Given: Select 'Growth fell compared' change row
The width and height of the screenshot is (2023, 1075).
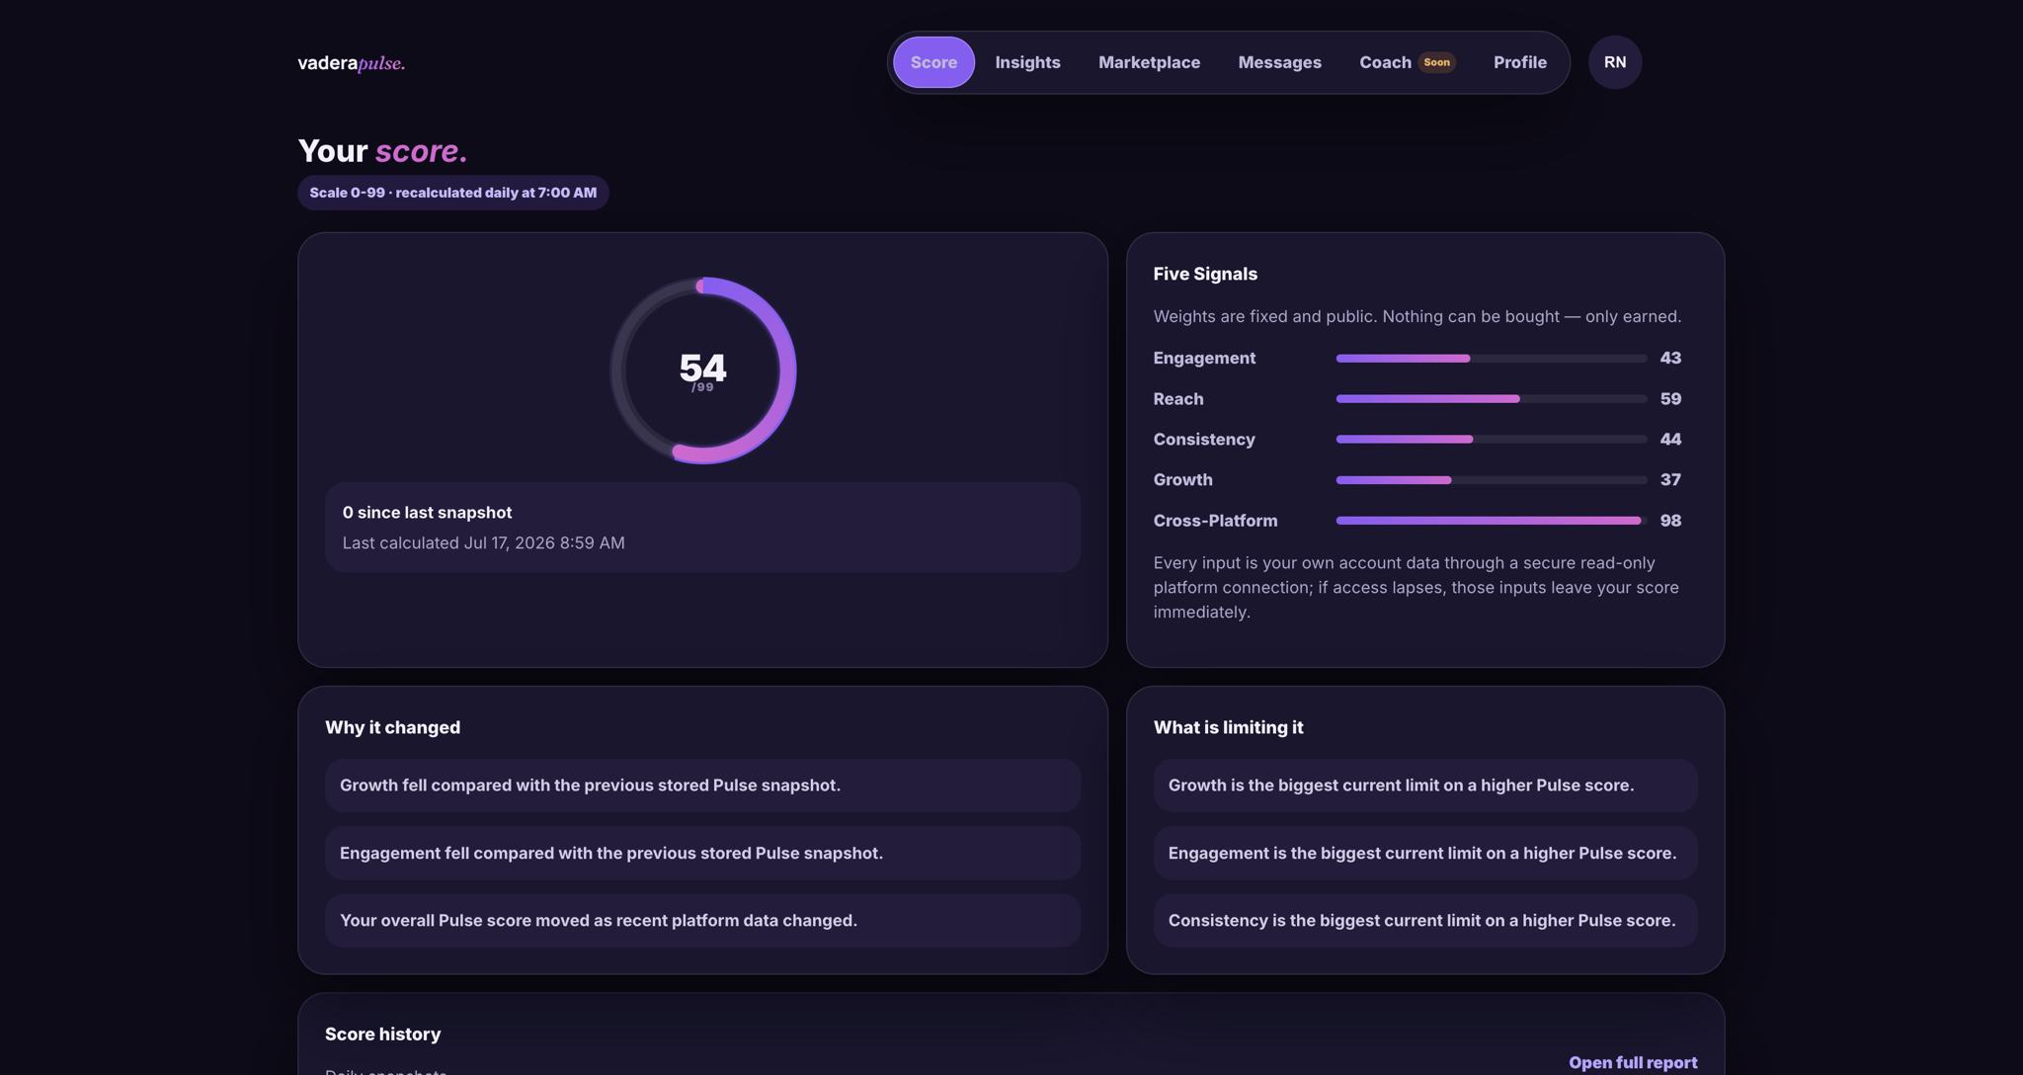Looking at the screenshot, I should tap(702, 786).
